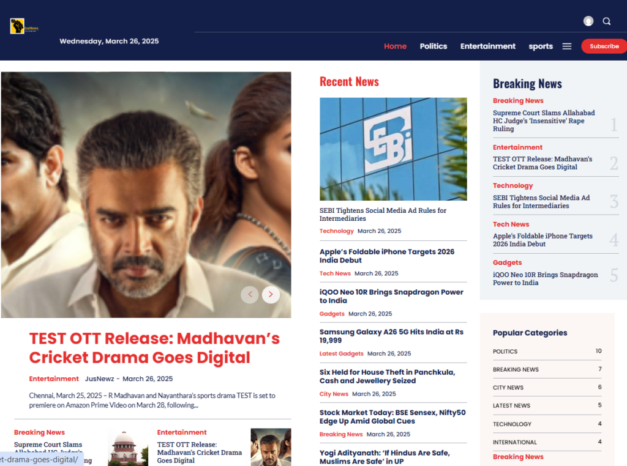This screenshot has height=466, width=627.
Task: Open the user account avatar icon
Action: point(588,21)
